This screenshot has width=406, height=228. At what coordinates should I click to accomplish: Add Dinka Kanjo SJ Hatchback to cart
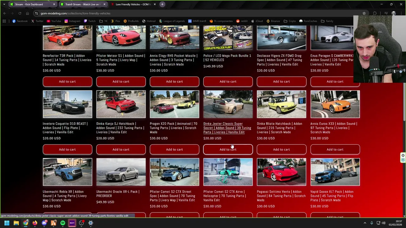[121, 149]
